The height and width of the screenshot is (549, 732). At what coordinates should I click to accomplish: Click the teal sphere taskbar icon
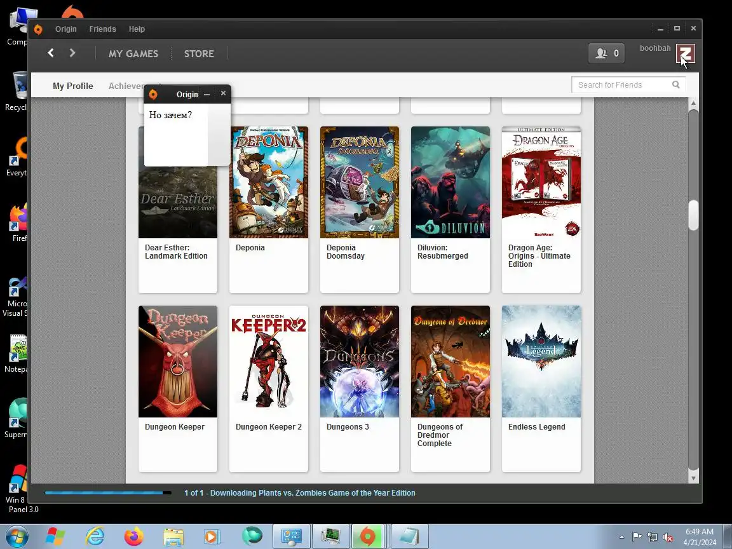252,536
